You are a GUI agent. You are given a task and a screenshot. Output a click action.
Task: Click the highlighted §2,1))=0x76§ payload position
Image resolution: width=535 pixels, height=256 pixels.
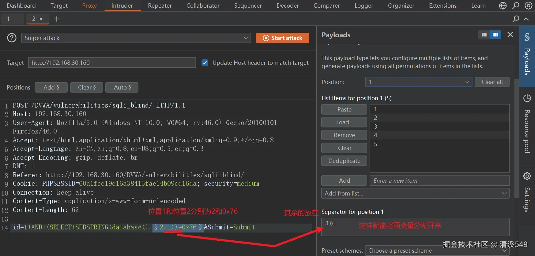click(x=178, y=227)
